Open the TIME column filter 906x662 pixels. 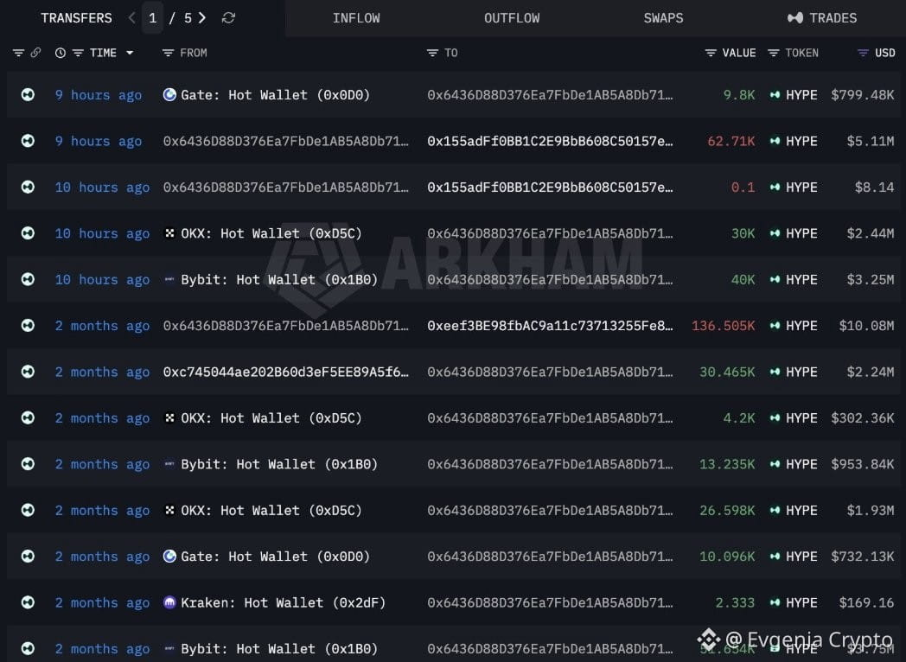[x=78, y=53]
